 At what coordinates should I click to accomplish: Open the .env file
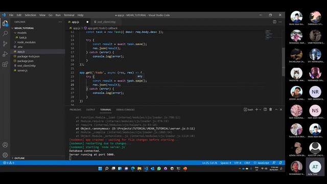[x=20, y=47]
